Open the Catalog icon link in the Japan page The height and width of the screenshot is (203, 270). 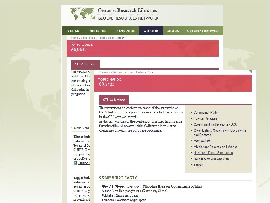click(x=75, y=163)
